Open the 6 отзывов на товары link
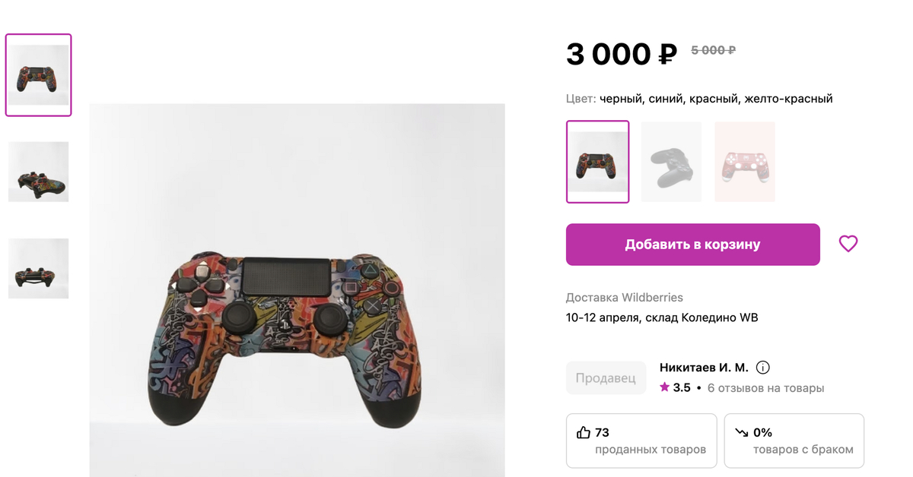This screenshot has width=913, height=477. tap(765, 388)
